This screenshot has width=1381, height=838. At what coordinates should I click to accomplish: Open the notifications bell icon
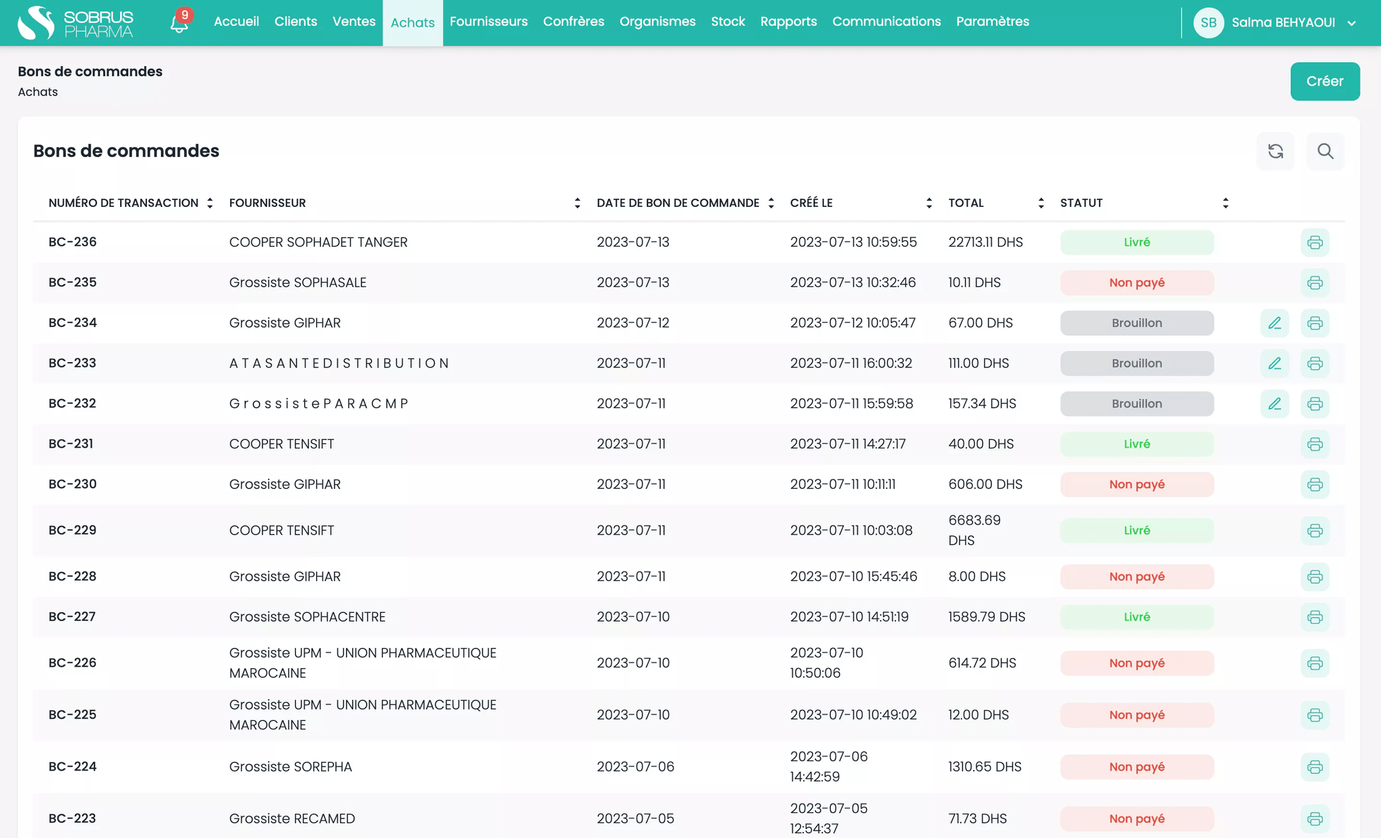[179, 23]
